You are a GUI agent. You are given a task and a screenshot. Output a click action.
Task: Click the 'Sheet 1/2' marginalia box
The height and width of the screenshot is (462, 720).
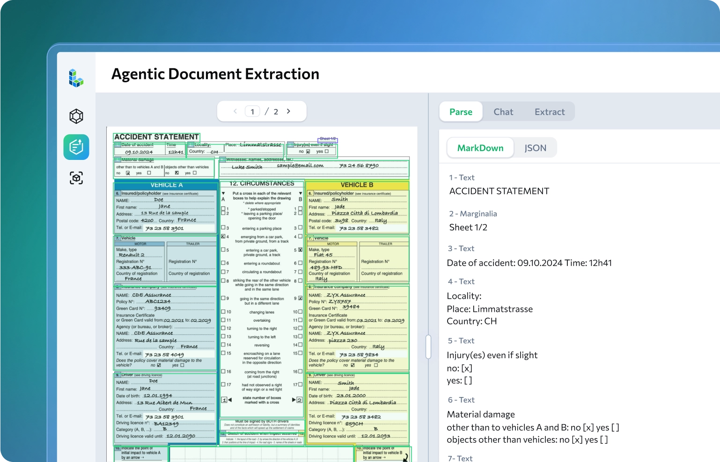click(328, 139)
